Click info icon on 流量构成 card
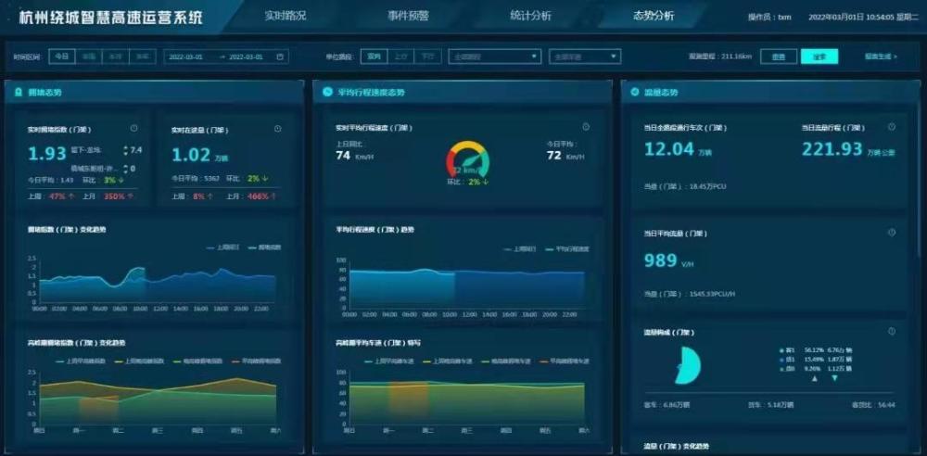 pos(892,331)
